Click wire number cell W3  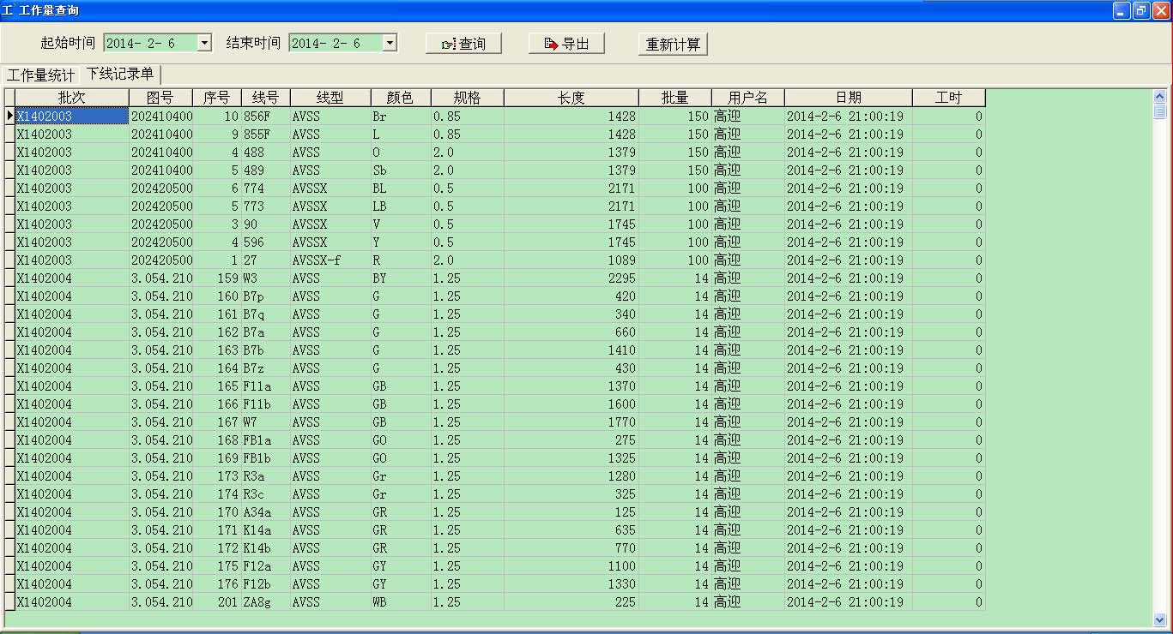pyautogui.click(x=266, y=278)
